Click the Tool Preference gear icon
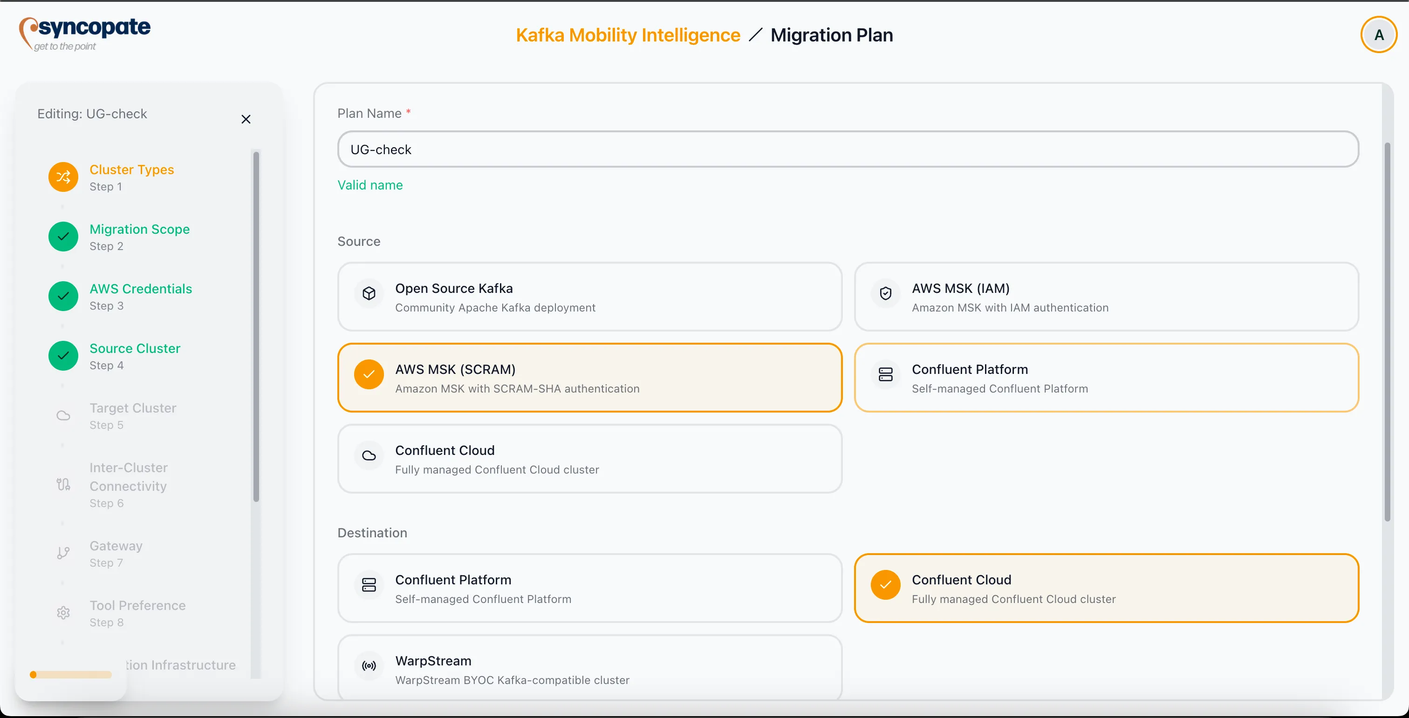 63,613
